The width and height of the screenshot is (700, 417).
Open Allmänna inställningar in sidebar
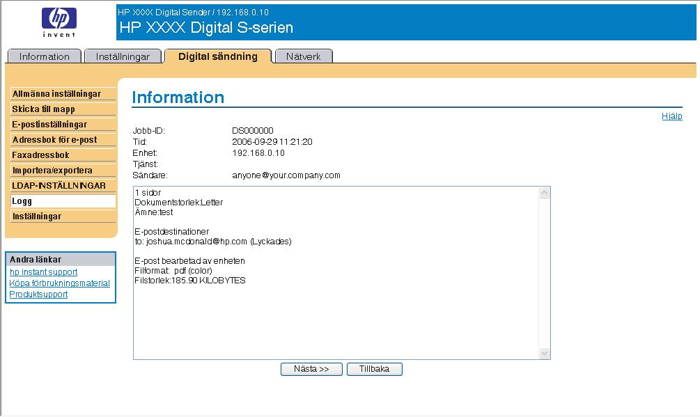click(x=63, y=94)
